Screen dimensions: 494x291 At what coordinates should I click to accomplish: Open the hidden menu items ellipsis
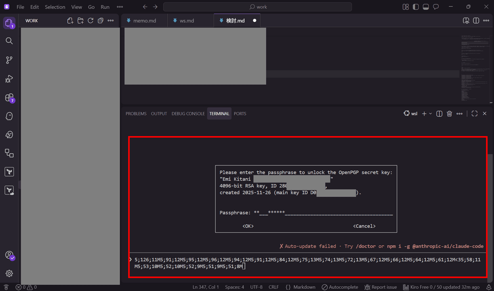[120, 7]
